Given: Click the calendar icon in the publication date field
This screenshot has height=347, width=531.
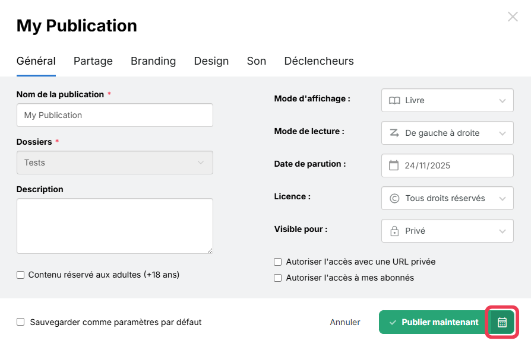Looking at the screenshot, I should click(394, 165).
